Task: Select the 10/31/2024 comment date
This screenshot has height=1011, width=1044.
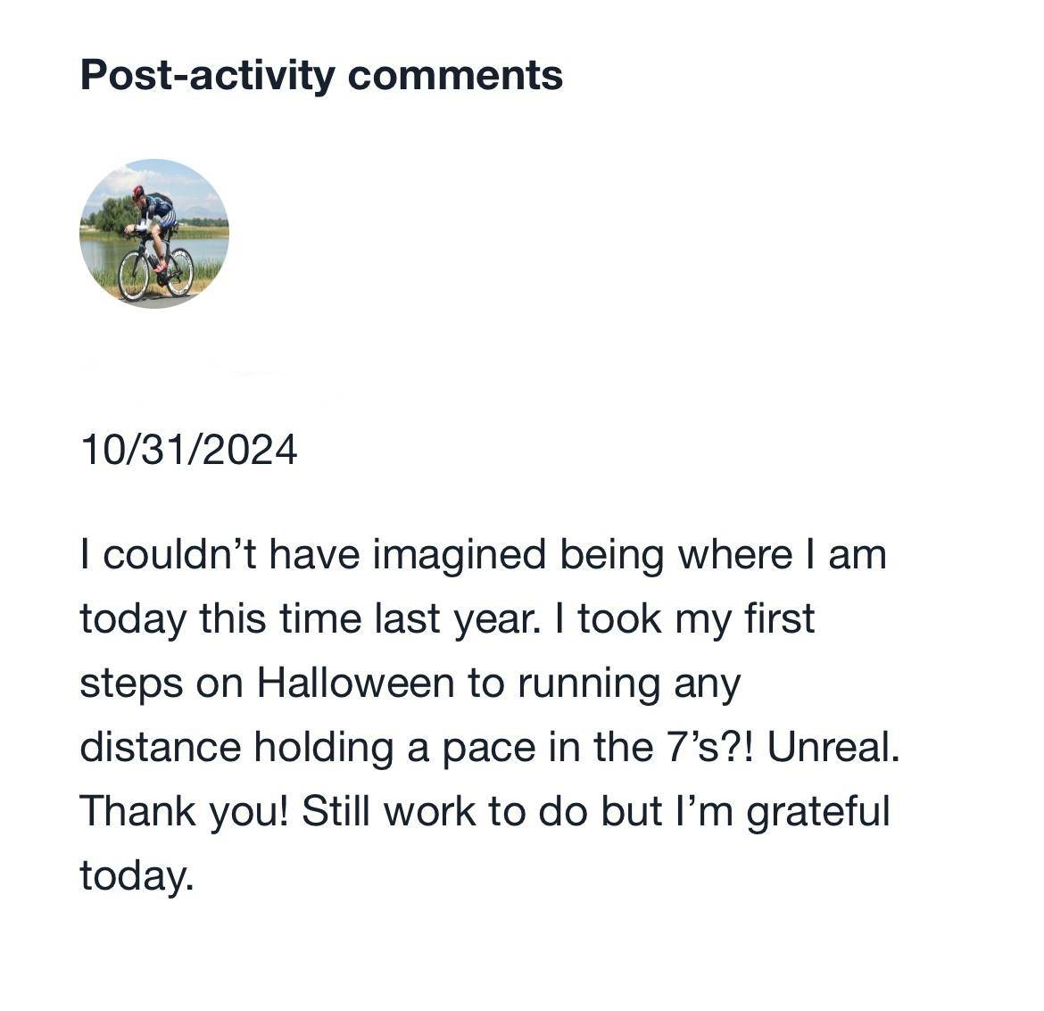Action: pyautogui.click(x=189, y=451)
